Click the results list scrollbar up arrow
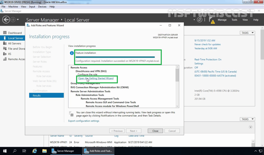This screenshot has width=264, height=155. (177, 67)
